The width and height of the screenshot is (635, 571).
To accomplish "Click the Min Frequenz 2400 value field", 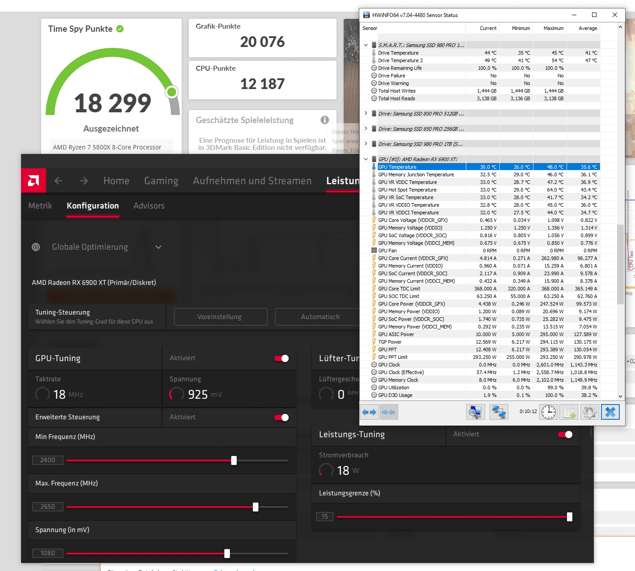I will pyautogui.click(x=48, y=460).
